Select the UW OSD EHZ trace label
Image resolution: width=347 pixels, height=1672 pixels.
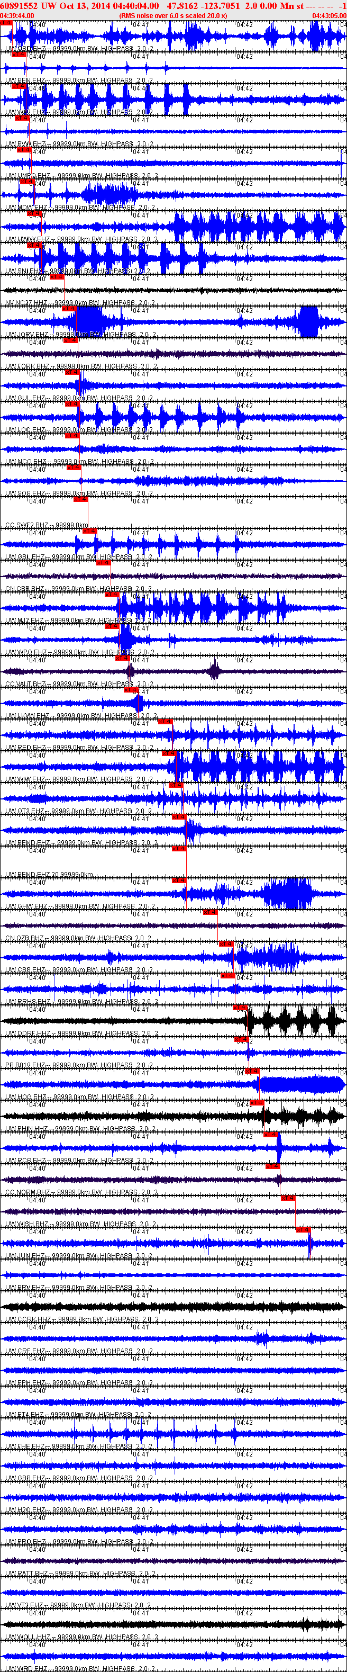click(79, 49)
